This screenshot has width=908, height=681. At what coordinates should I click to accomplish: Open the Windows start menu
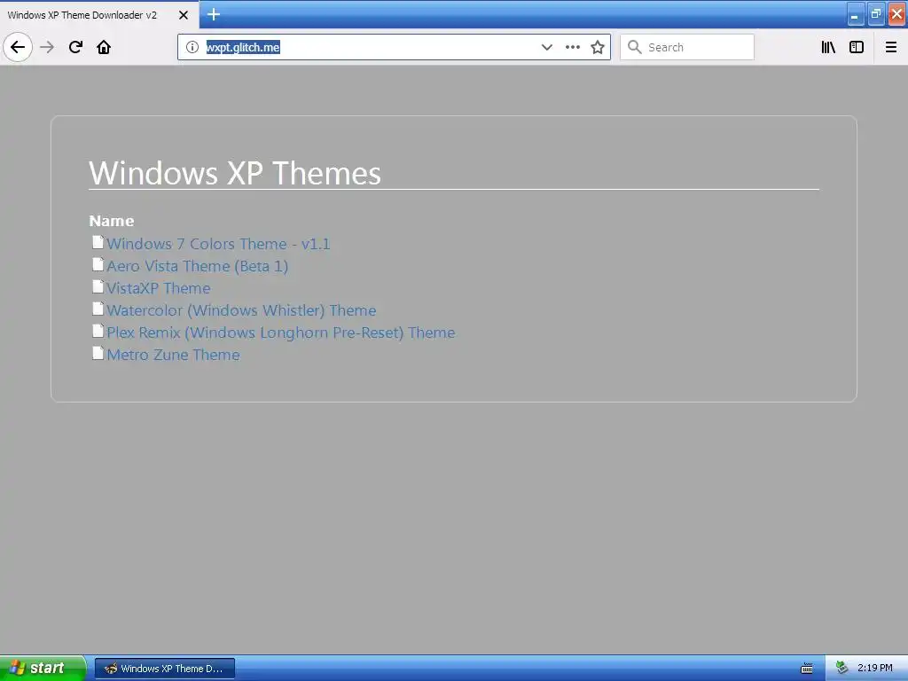tap(43, 668)
